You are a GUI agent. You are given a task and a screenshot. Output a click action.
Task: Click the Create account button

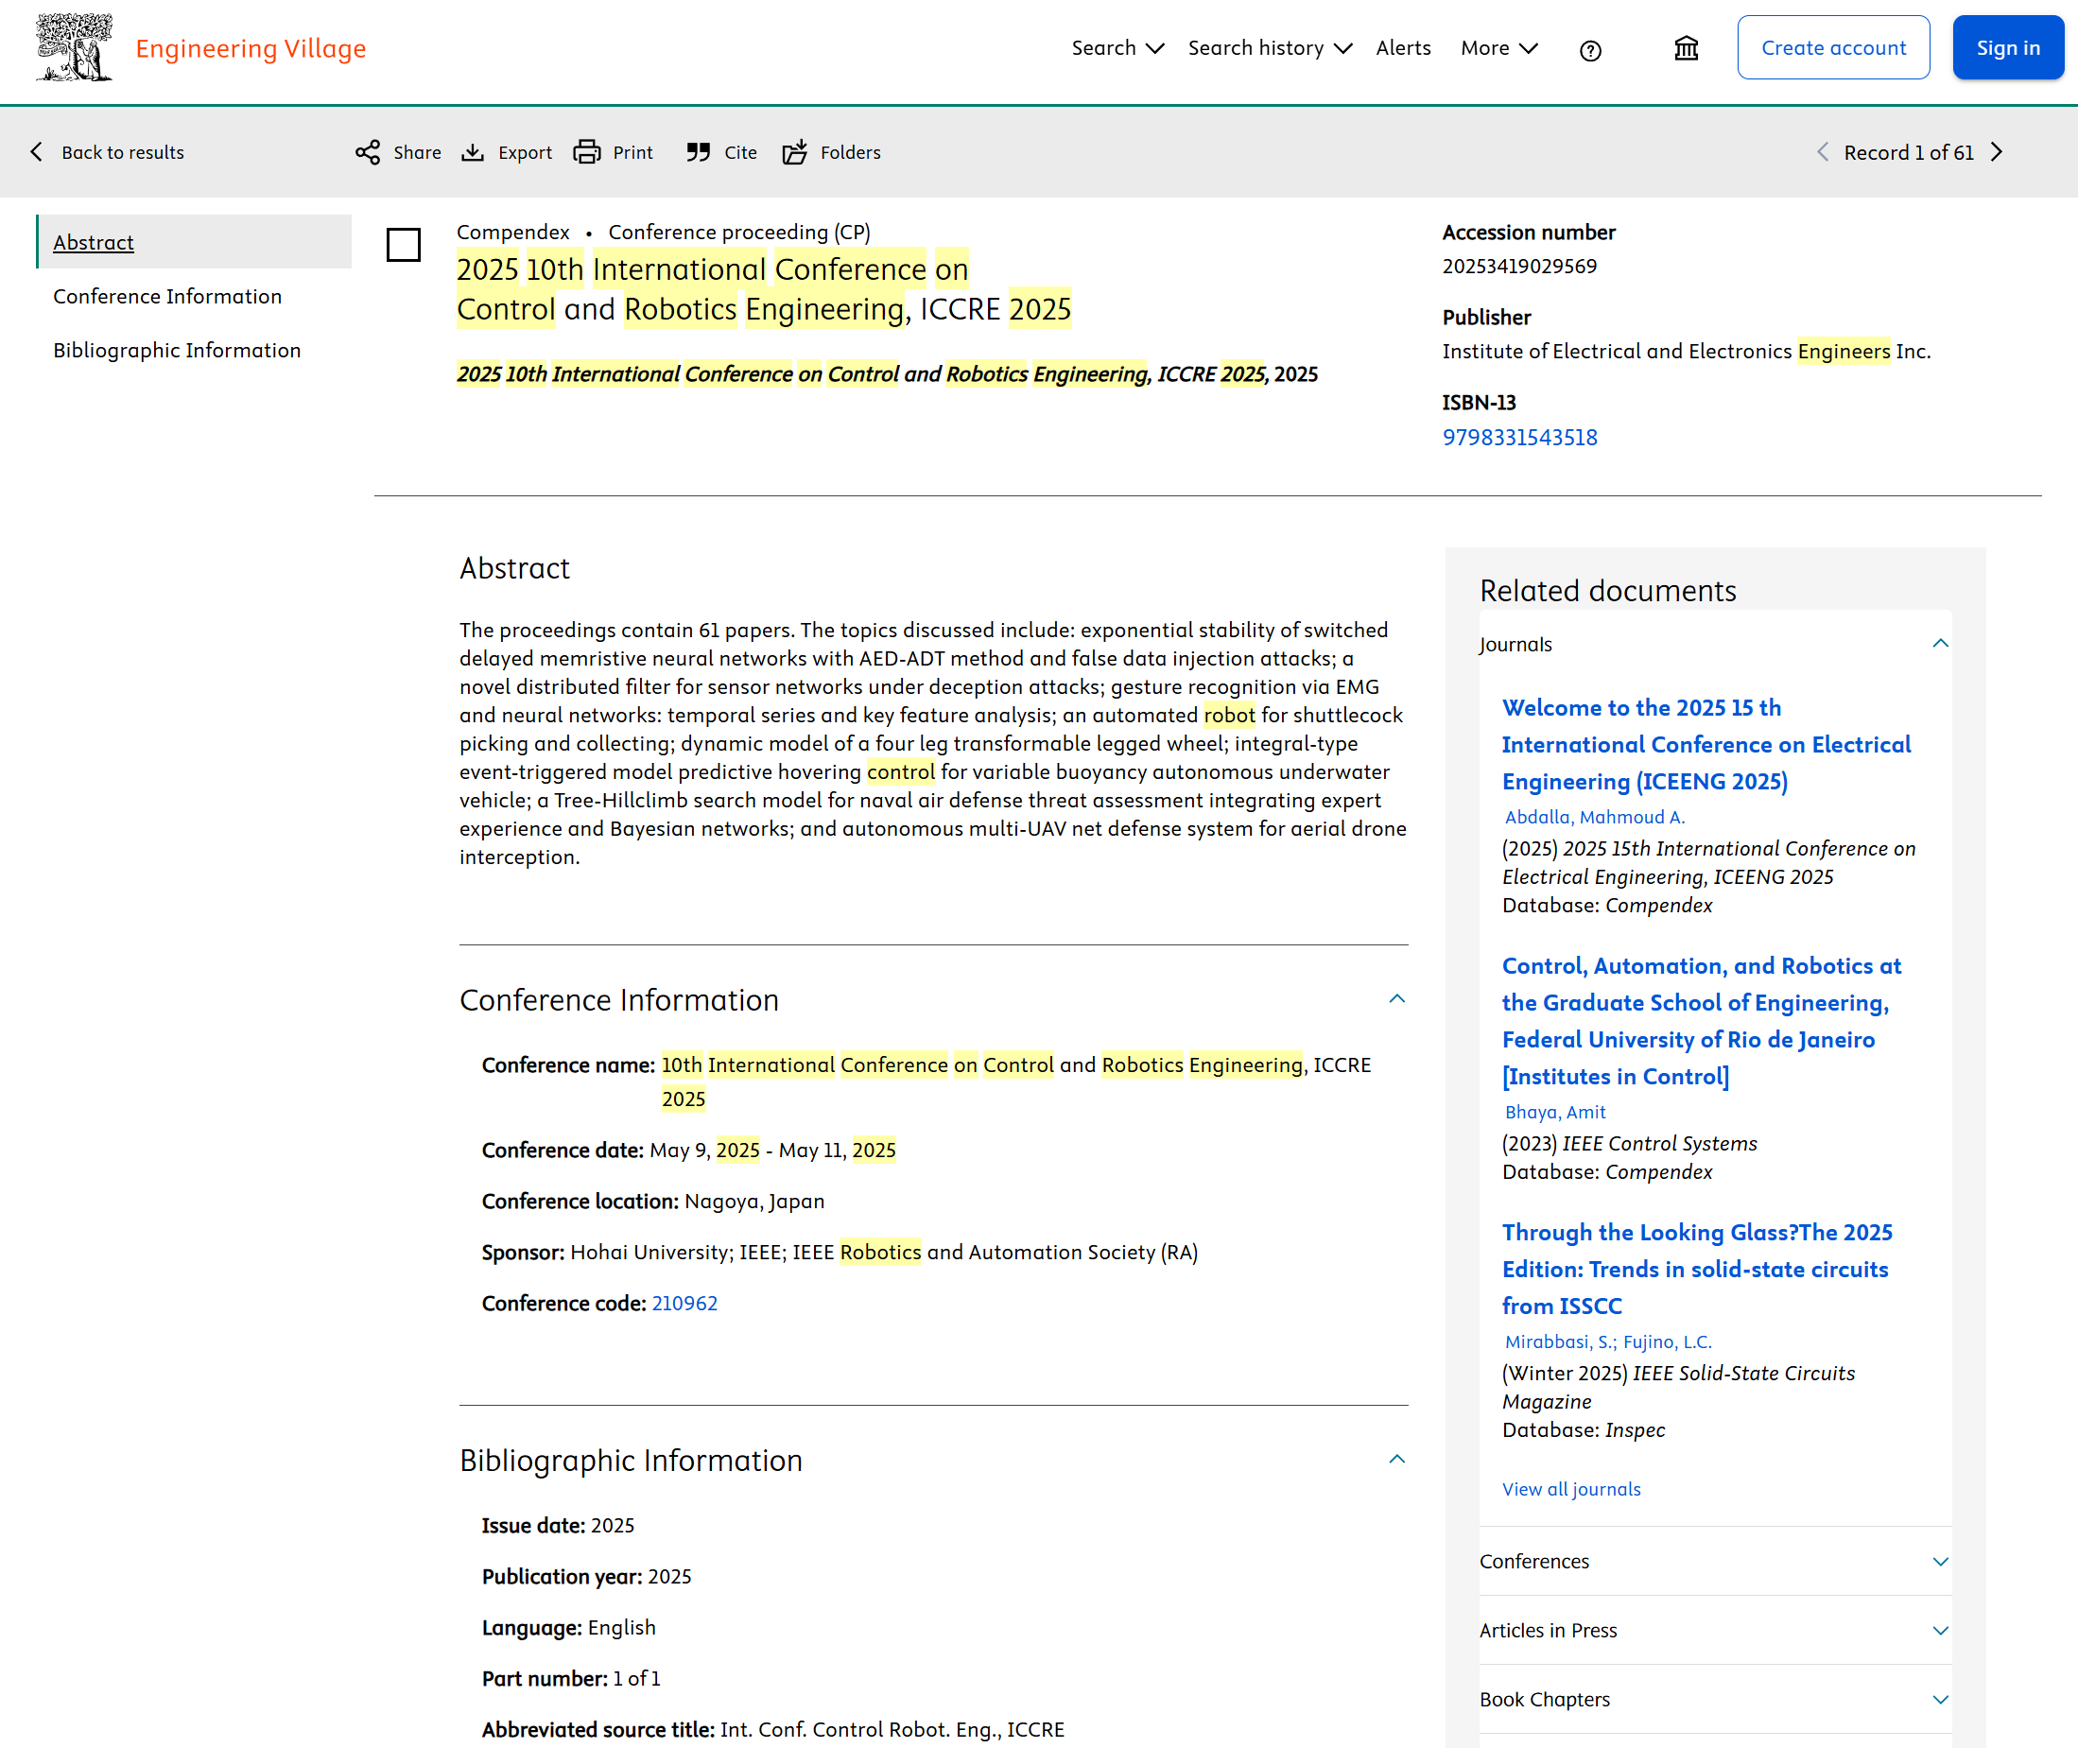click(1832, 47)
